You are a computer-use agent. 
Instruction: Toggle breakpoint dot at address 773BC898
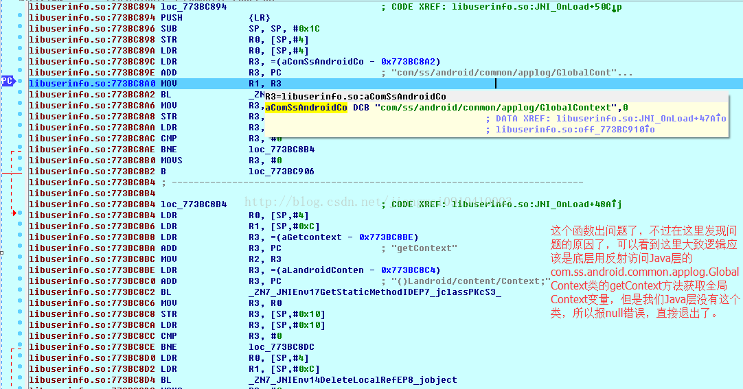pos(20,37)
